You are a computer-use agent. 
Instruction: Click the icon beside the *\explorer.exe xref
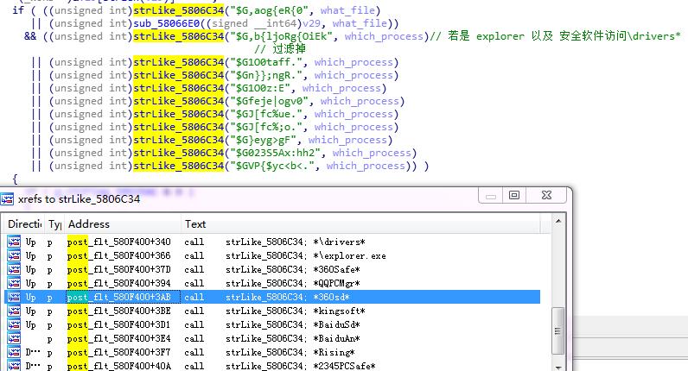click(14, 256)
